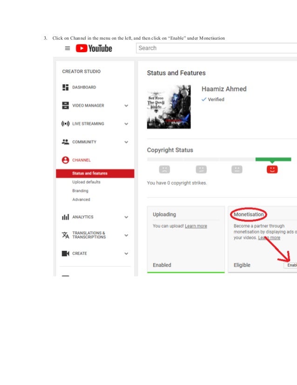297x385 pixels.
Task: Open Live Streaming menu label
Action: tap(88, 124)
